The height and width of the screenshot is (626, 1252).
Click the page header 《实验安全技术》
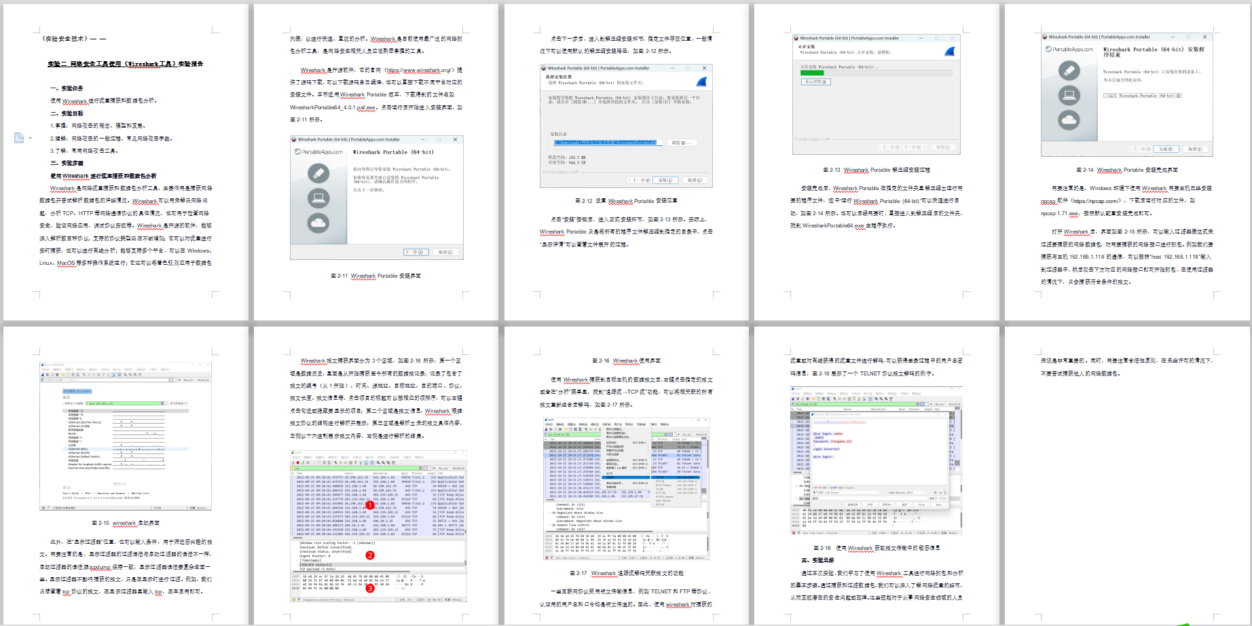pyautogui.click(x=73, y=39)
